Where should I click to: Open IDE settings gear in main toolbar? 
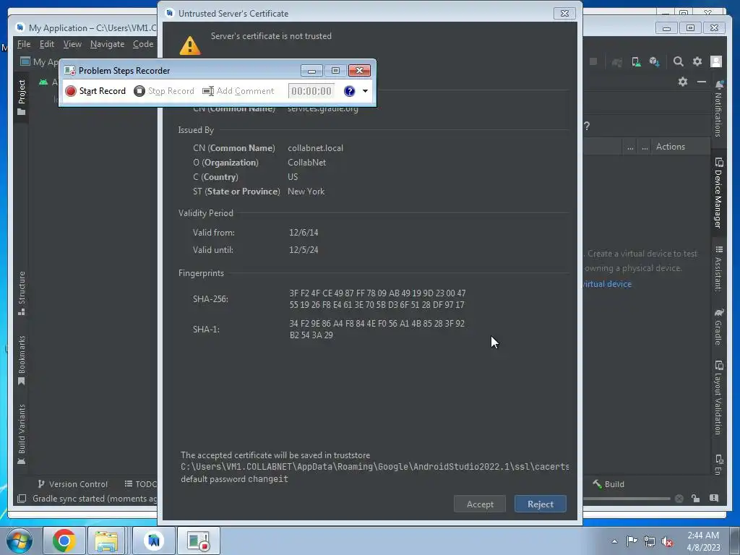click(697, 61)
